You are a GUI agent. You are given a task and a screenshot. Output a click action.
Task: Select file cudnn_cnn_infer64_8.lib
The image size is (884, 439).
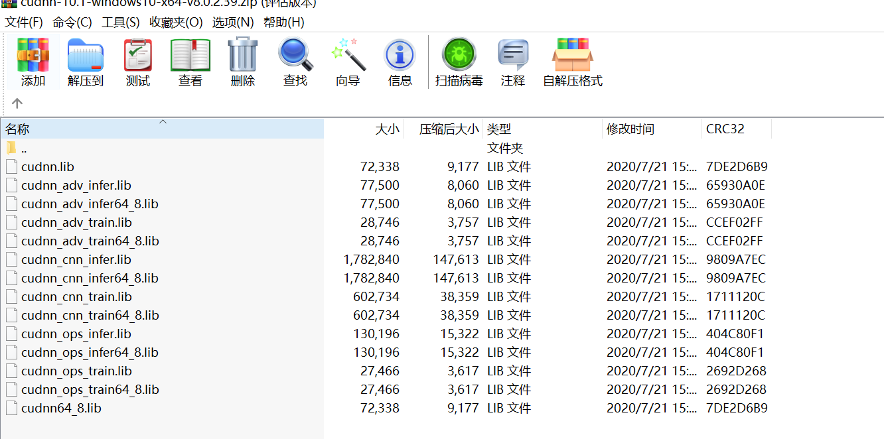[x=90, y=278]
